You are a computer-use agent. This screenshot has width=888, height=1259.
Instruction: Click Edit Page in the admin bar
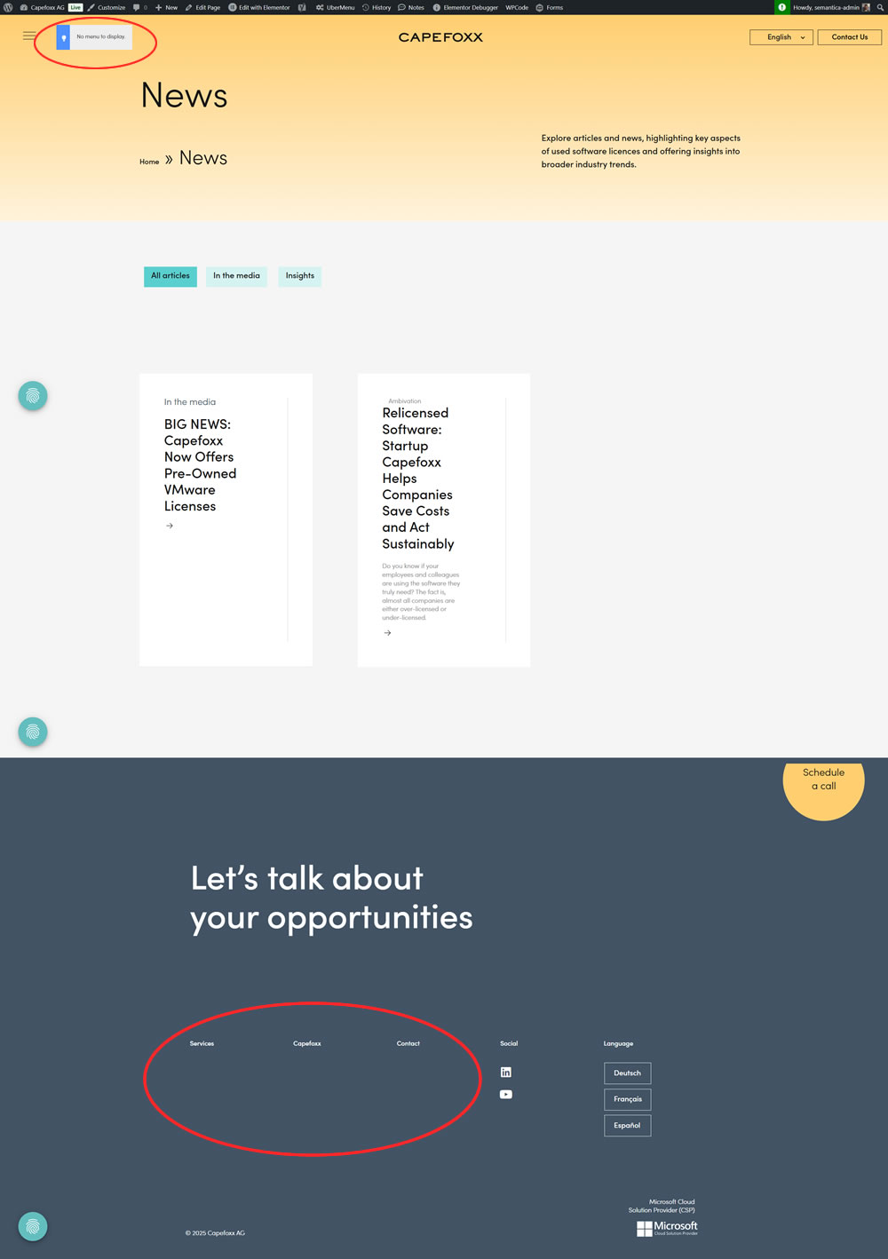(202, 7)
